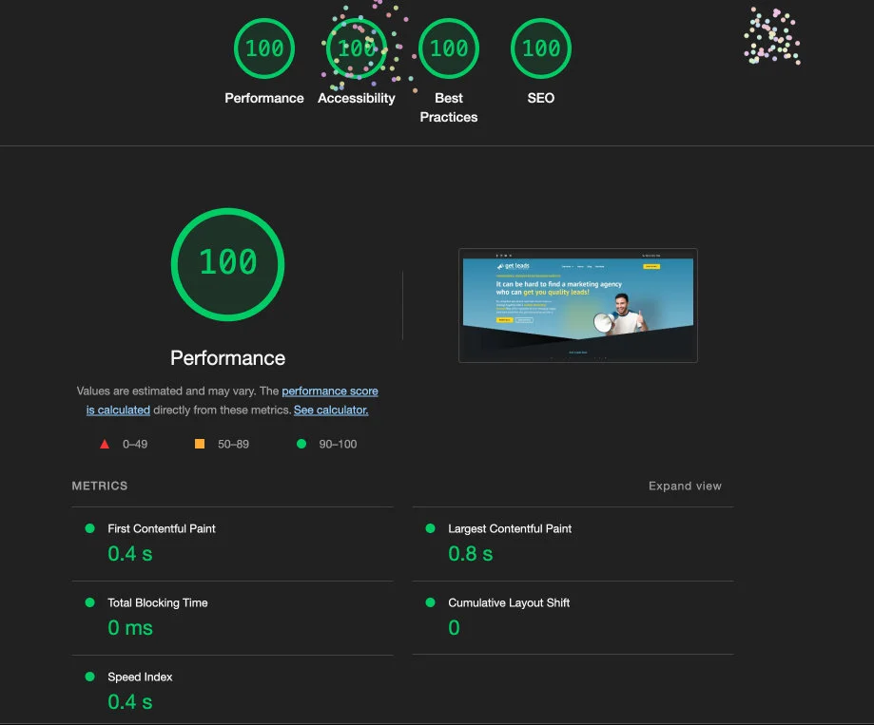This screenshot has height=725, width=874.
Task: Click the orange square 50–89 legend icon
Action: [200, 444]
